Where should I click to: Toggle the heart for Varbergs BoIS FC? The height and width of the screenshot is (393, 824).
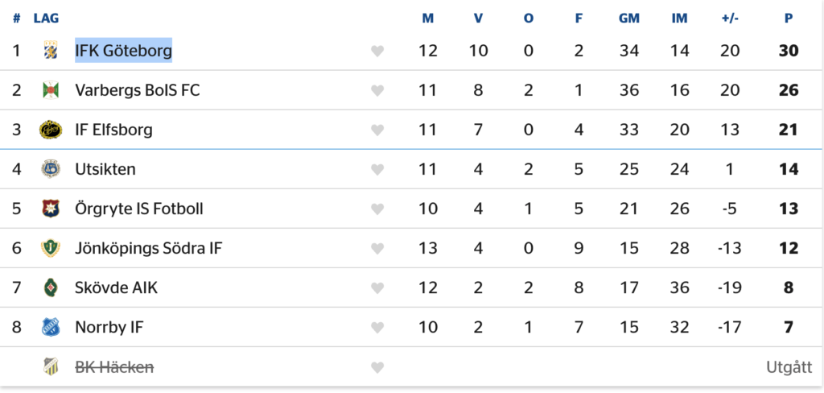377,91
